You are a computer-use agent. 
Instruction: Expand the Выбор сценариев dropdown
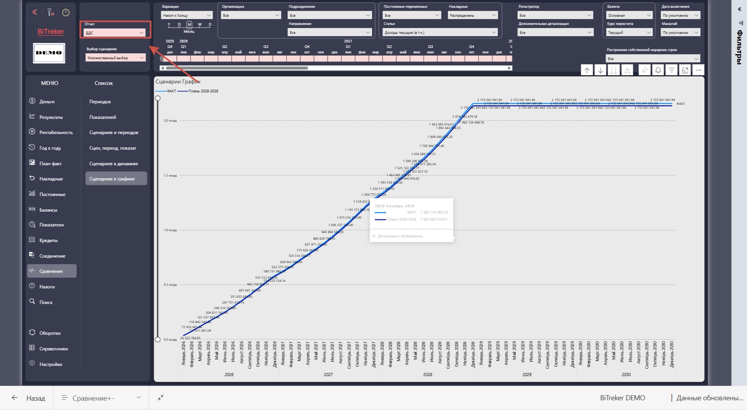click(x=115, y=58)
